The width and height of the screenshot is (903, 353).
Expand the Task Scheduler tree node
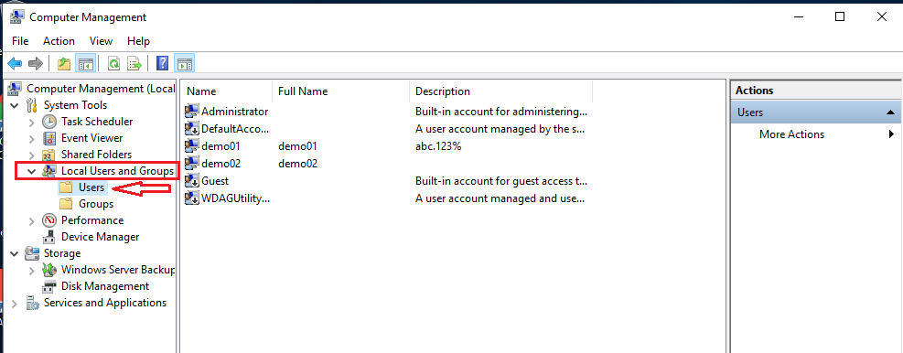(x=32, y=122)
